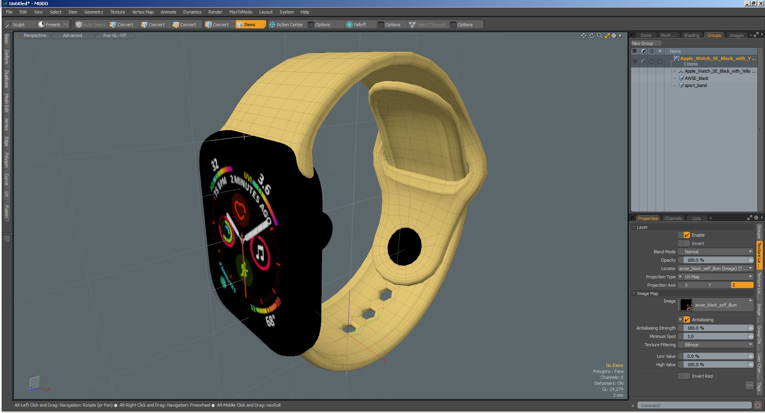This screenshot has height=413, width=765.
Task: Open the Texture Filtering dropdown
Action: pyautogui.click(x=718, y=345)
